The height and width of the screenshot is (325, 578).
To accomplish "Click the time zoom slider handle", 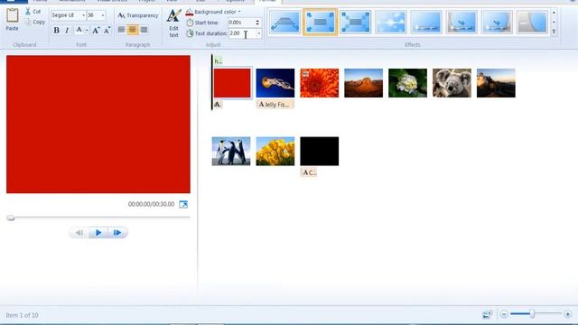I will (532, 314).
